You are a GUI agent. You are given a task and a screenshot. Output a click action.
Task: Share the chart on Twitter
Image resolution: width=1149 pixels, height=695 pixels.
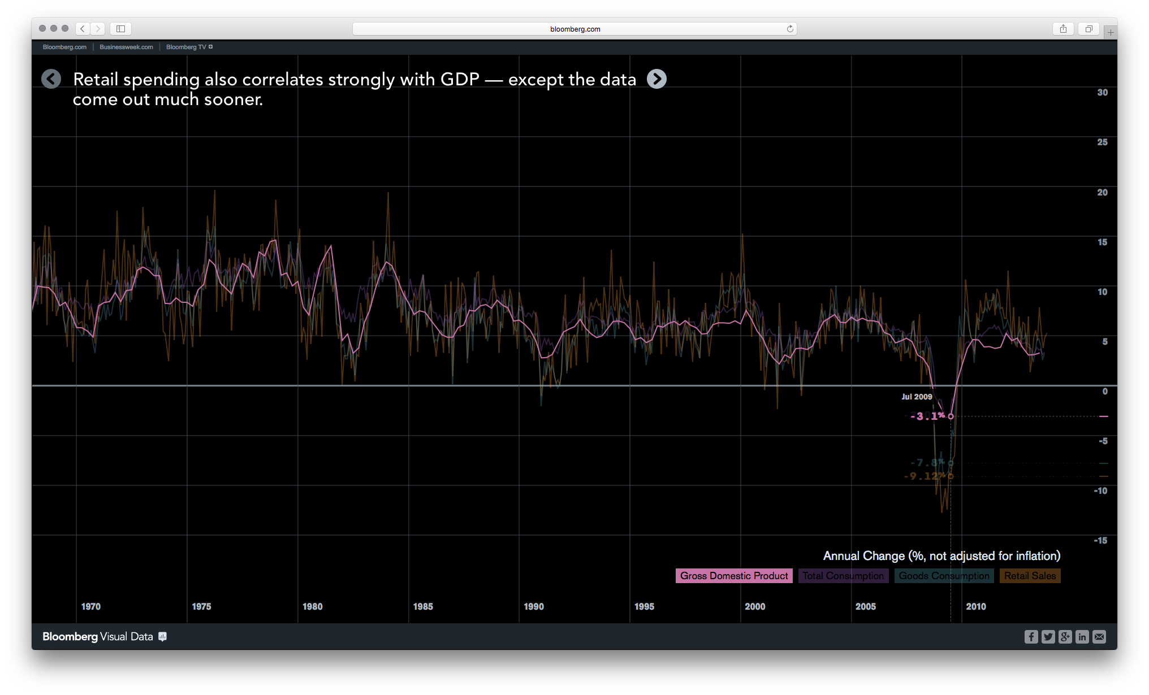[1048, 637]
